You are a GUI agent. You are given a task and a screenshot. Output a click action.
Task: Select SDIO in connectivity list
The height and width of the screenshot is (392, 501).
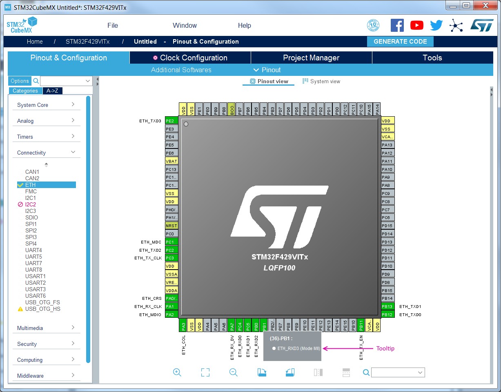[x=31, y=217]
